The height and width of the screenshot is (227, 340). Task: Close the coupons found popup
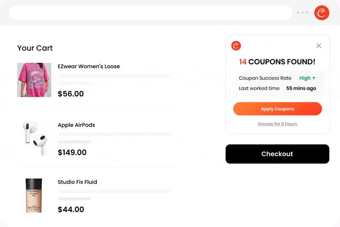[x=319, y=46]
